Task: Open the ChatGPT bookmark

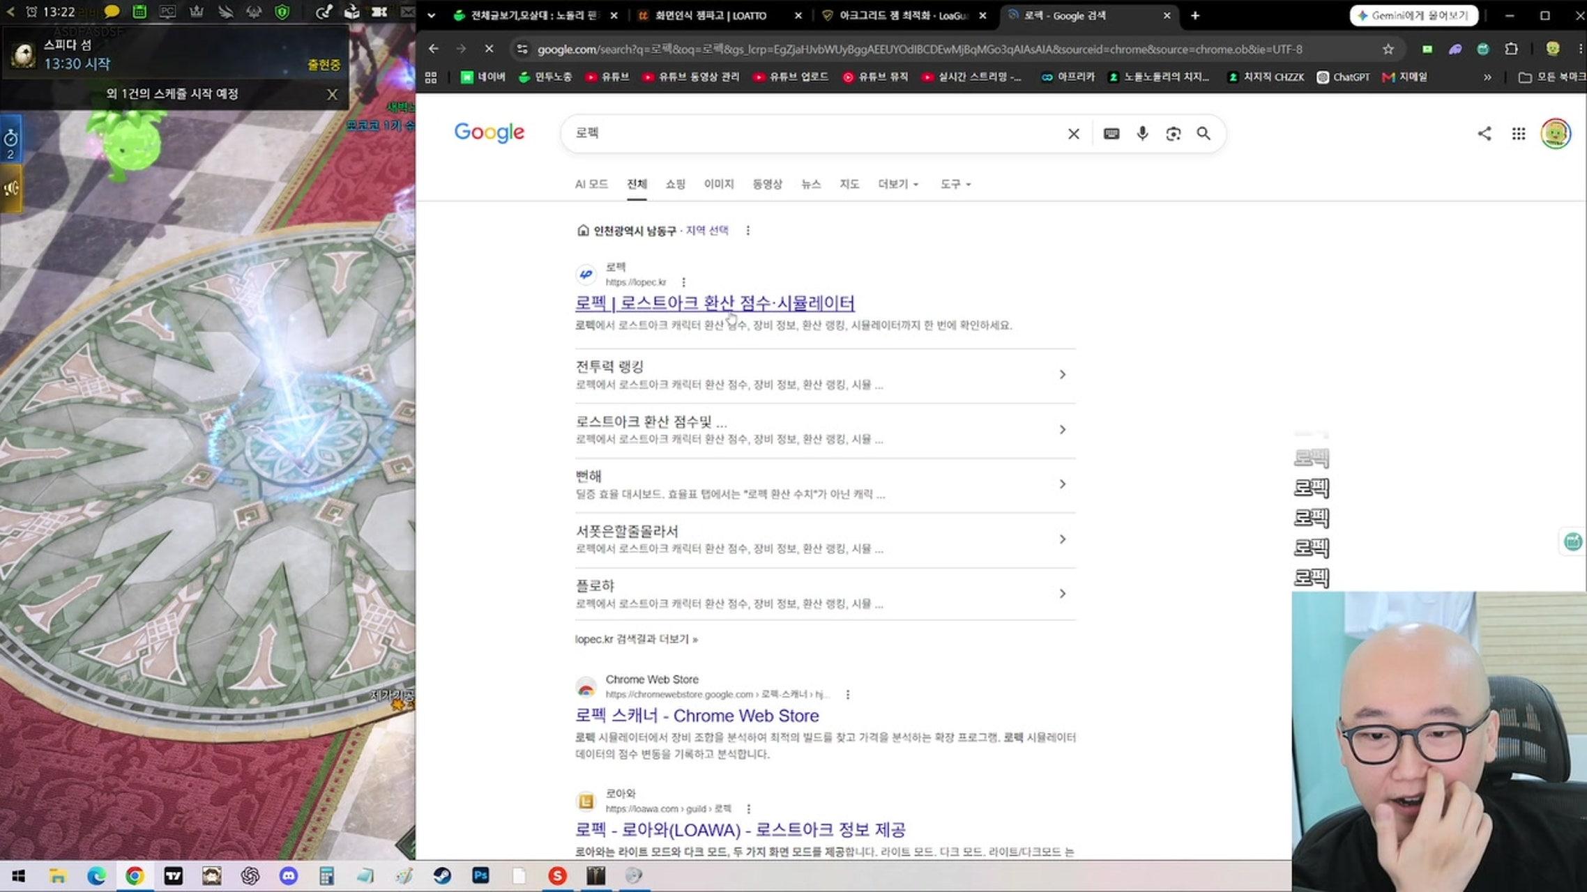Action: (x=1343, y=77)
